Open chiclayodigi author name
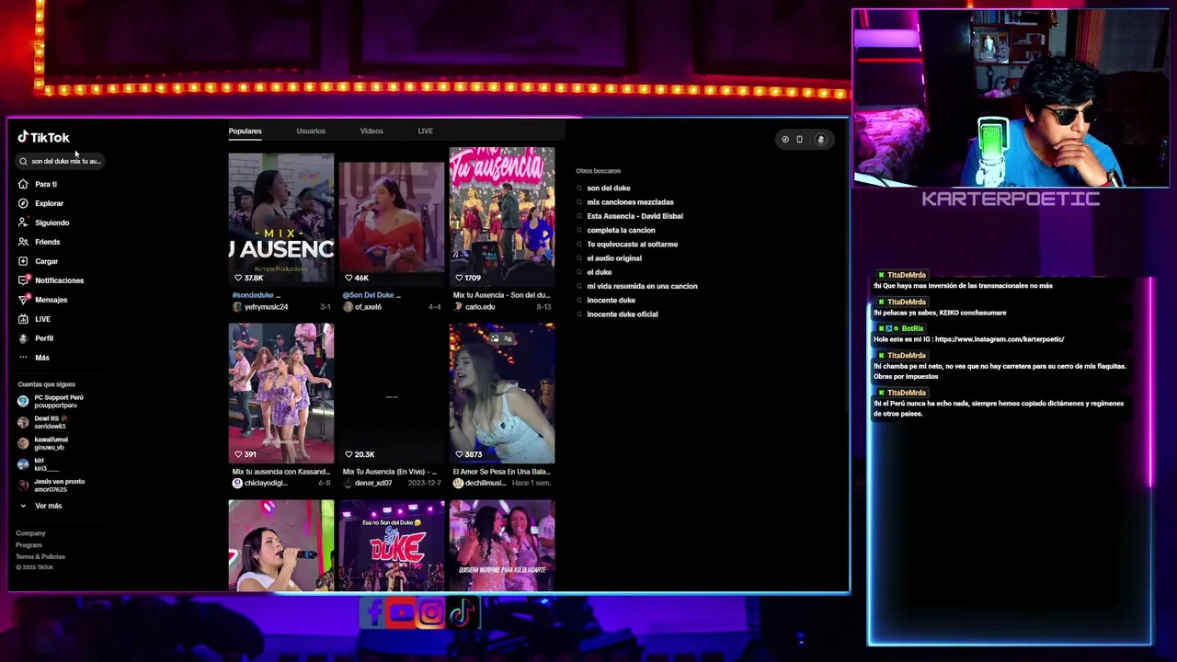Viewport: 1177px width, 662px height. pos(265,483)
